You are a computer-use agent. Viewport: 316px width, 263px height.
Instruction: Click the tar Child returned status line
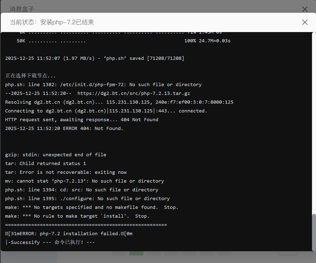click(46, 164)
